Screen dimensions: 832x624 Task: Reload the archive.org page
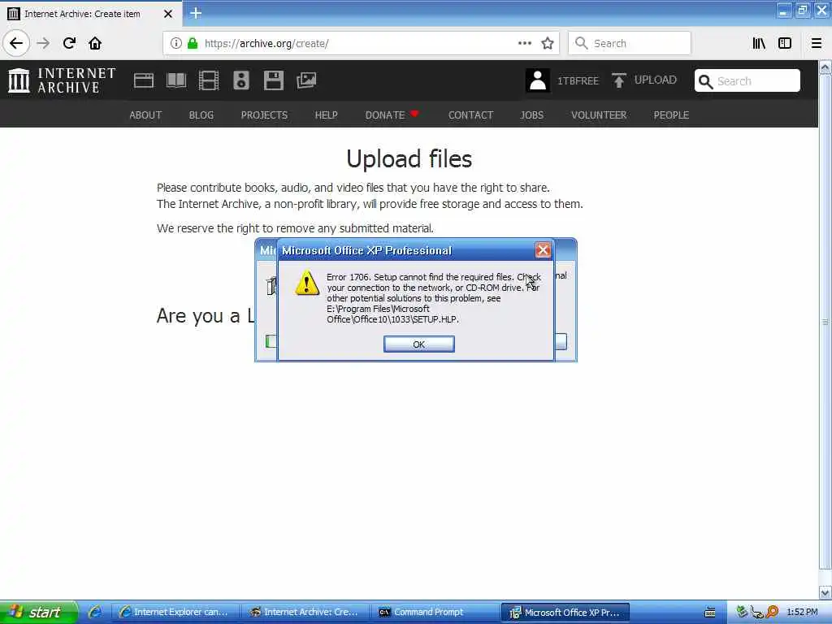pyautogui.click(x=70, y=43)
